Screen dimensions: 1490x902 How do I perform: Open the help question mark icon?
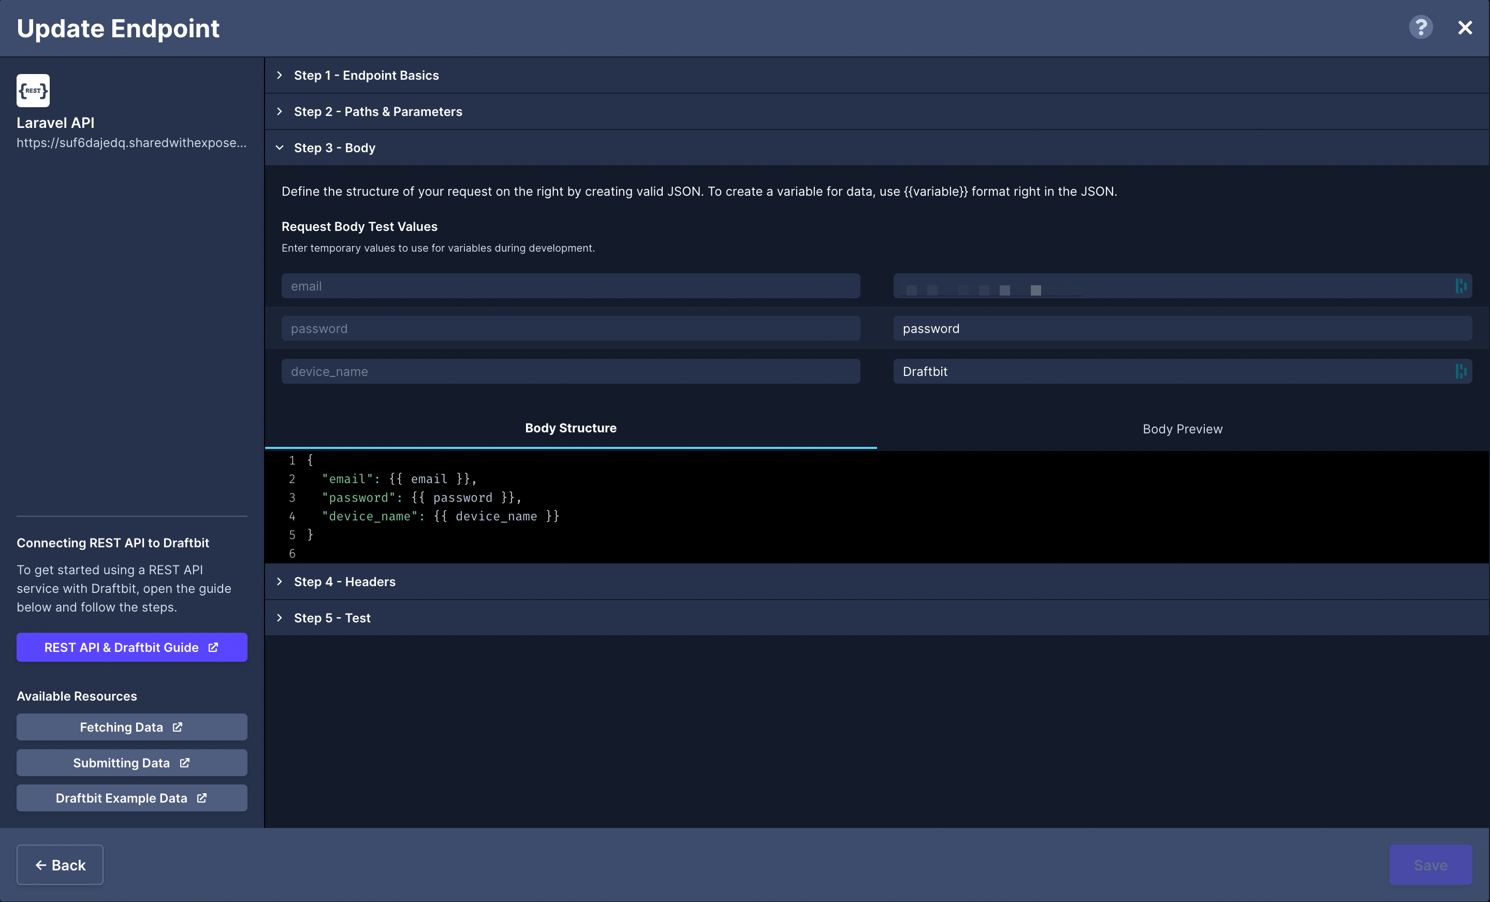1421,28
